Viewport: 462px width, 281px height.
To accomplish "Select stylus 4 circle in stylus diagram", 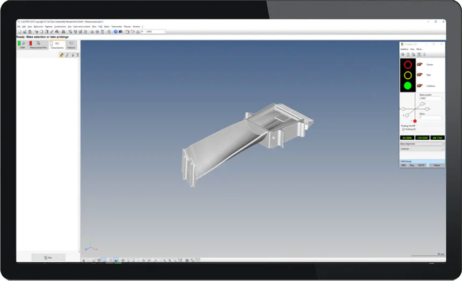I will 407,116.
